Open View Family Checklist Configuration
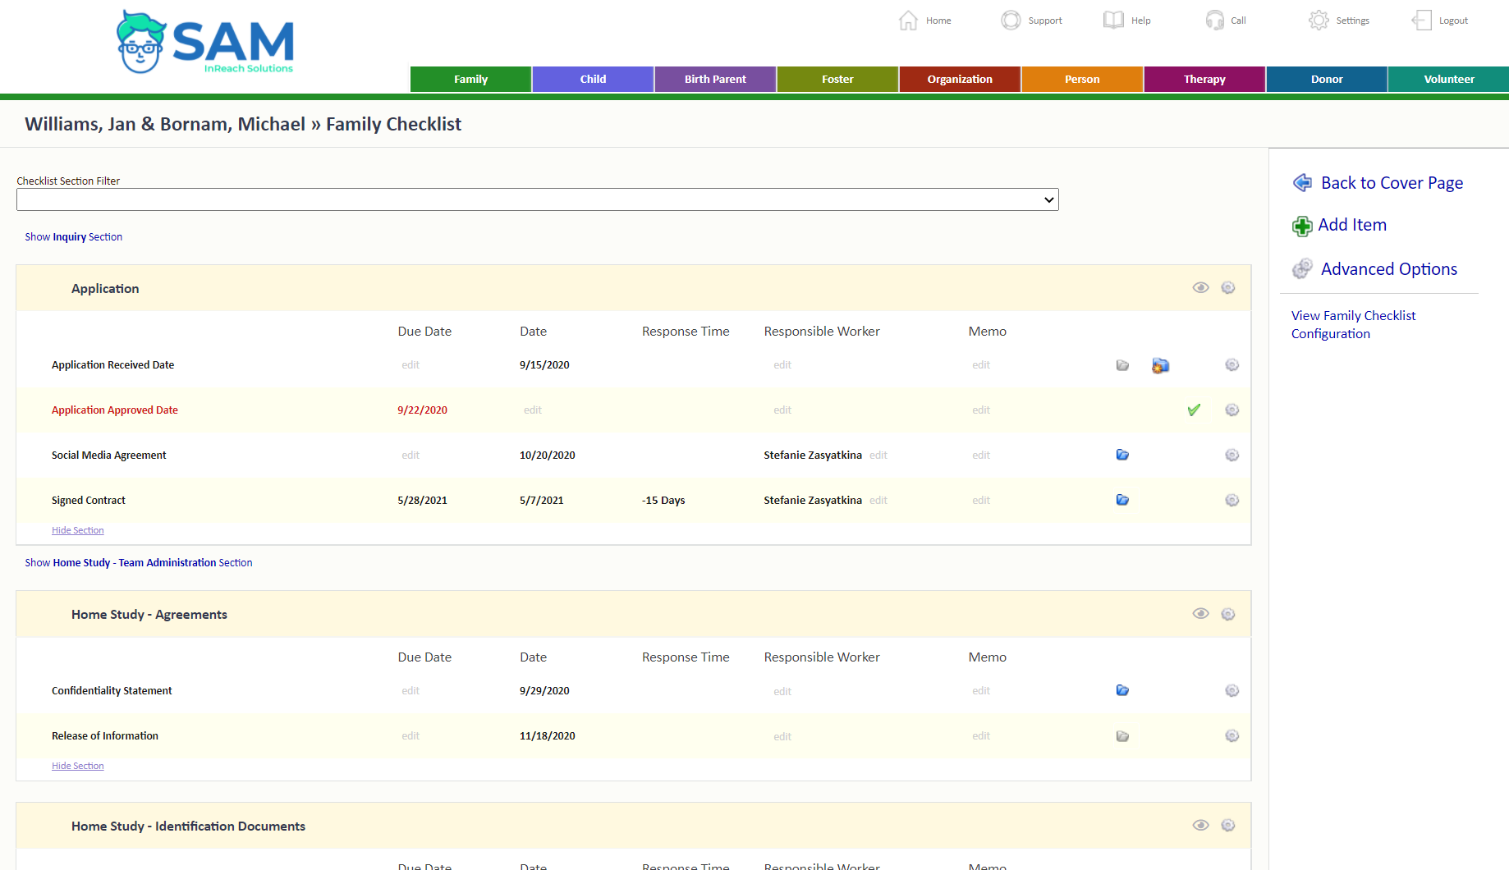Screen dimensions: 1509x870 tap(1353, 323)
